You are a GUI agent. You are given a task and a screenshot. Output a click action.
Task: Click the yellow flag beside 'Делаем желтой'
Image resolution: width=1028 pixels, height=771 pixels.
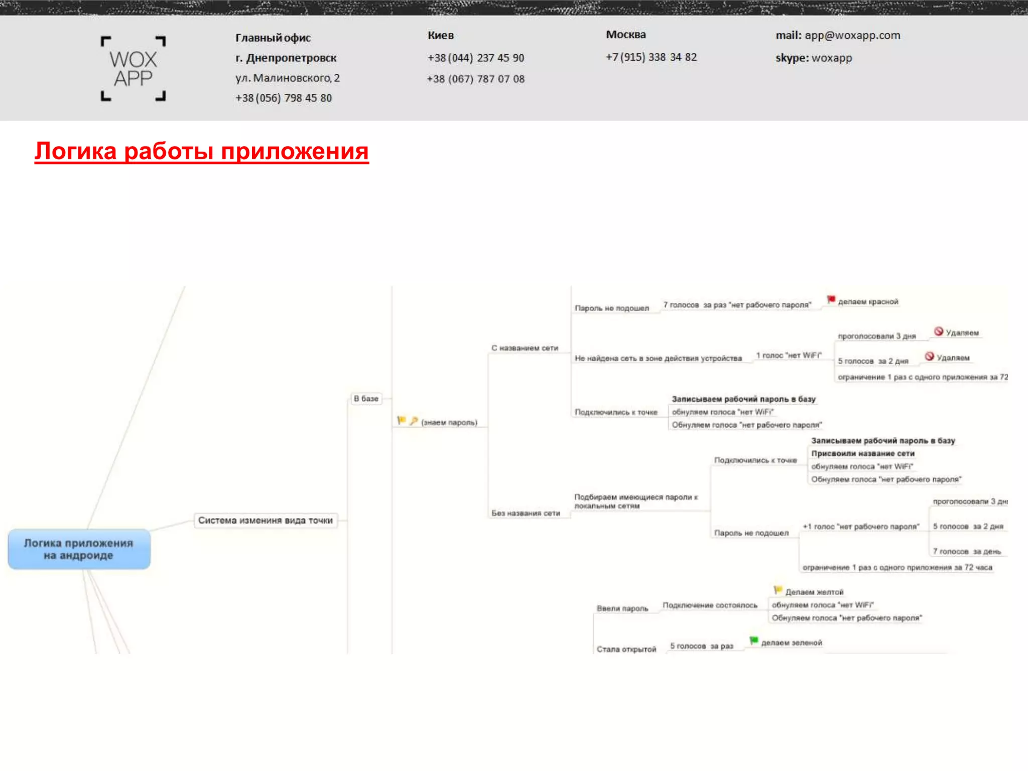[x=778, y=590]
